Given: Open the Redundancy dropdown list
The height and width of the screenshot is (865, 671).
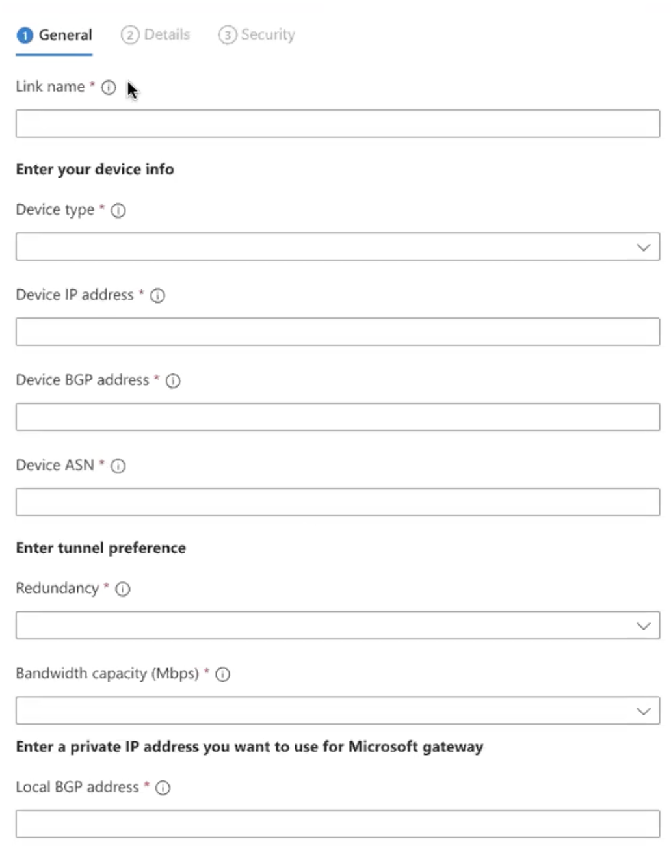Looking at the screenshot, I should click(337, 626).
